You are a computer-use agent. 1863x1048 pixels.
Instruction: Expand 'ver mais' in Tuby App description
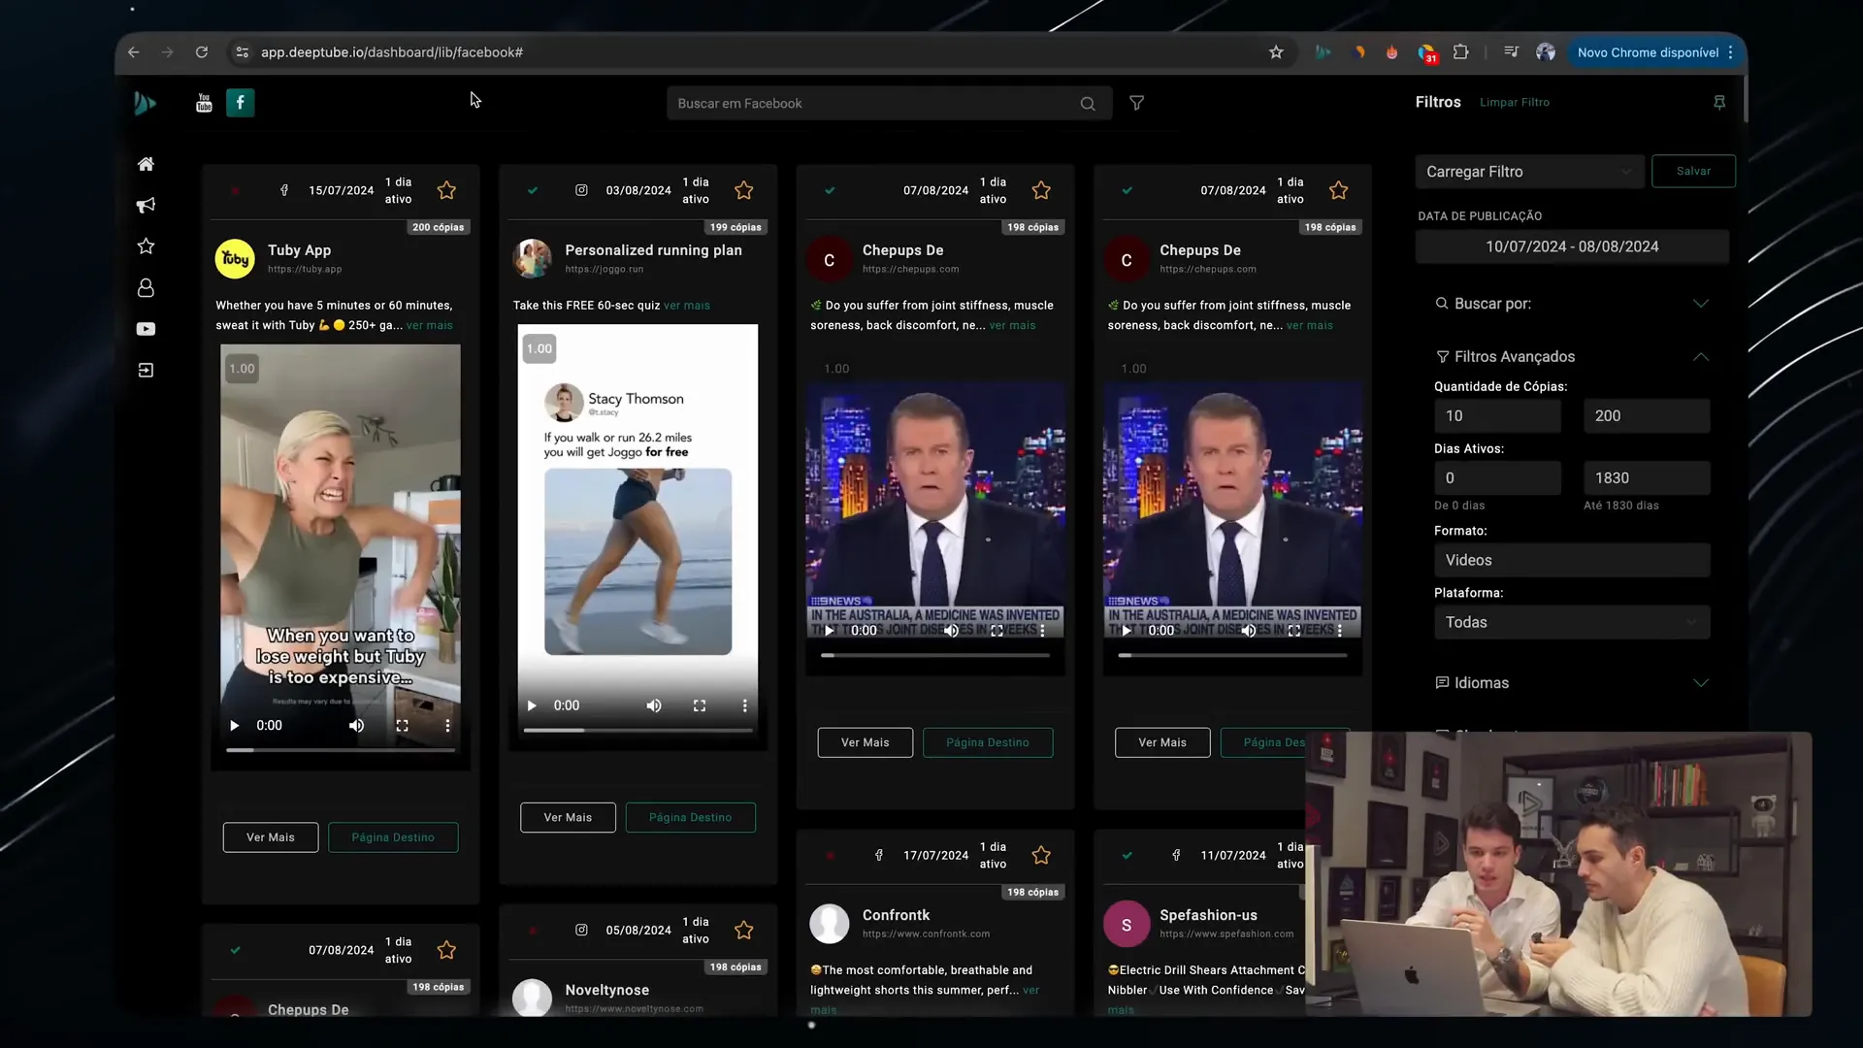pos(430,326)
